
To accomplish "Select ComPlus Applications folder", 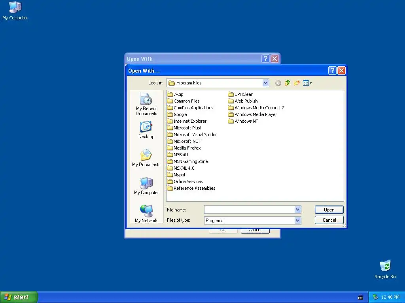I will (190, 108).
